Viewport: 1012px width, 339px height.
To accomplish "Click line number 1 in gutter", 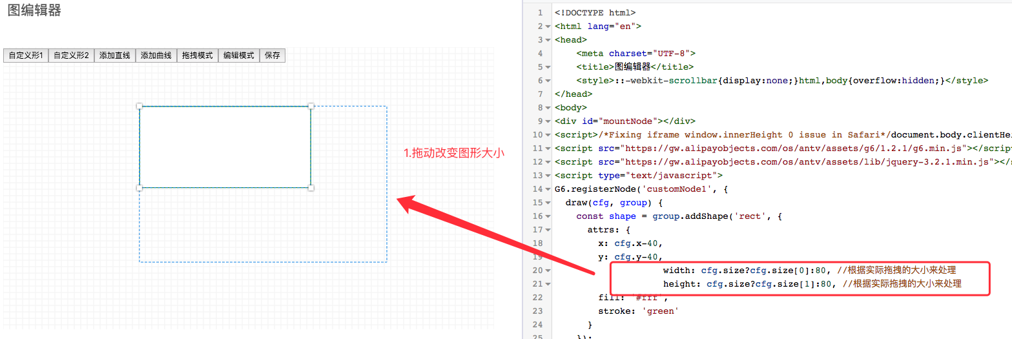I will pos(540,13).
